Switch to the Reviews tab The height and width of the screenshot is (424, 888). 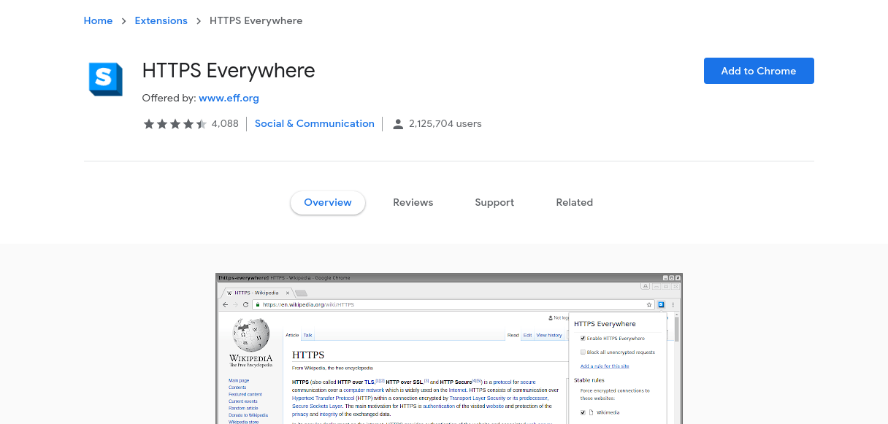coord(413,203)
